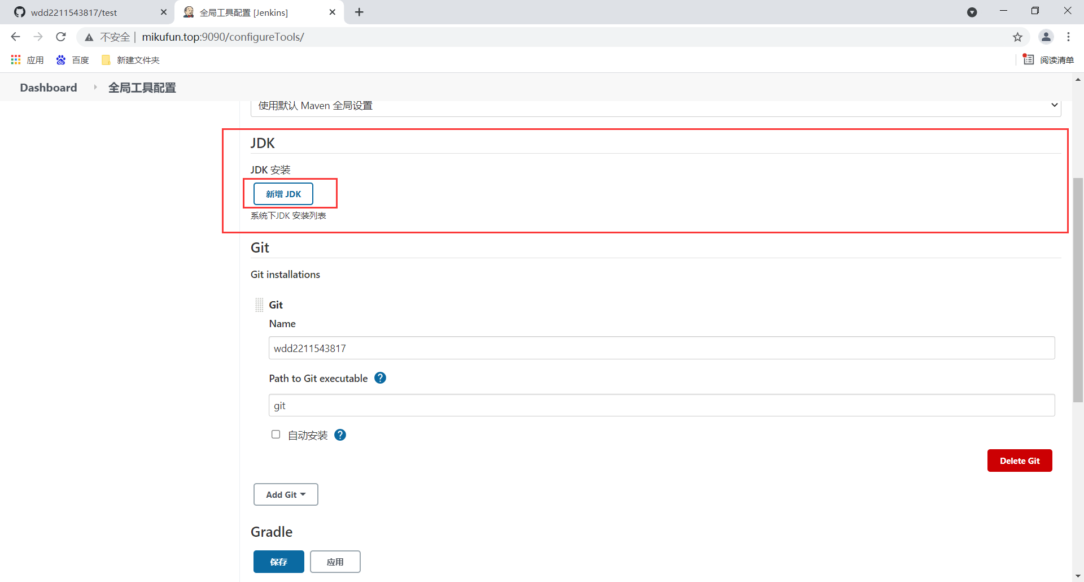Viewport: 1084px width, 582px height.
Task: Click the scrollbar up arrow
Action: point(1078,79)
